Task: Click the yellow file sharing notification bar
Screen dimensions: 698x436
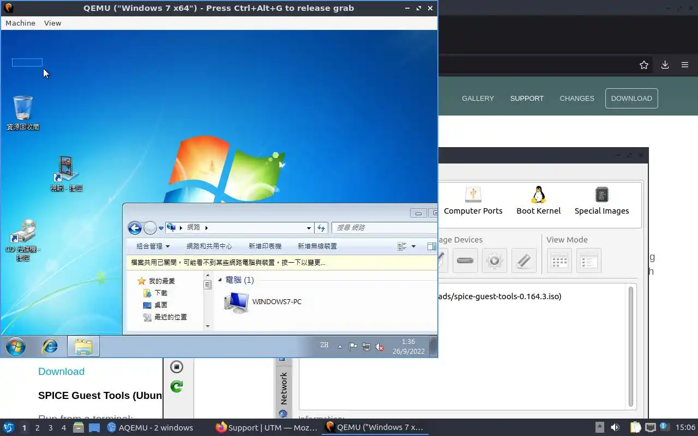Action: (282, 263)
